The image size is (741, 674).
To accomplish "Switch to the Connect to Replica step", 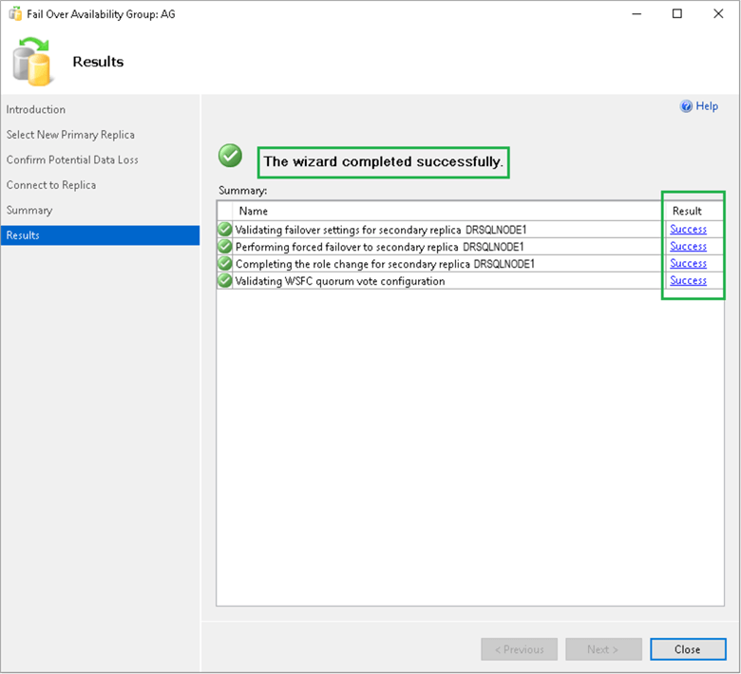I will click(51, 185).
